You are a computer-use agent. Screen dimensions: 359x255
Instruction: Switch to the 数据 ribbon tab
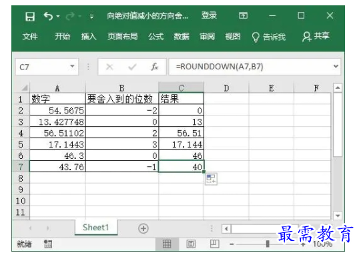coord(182,36)
